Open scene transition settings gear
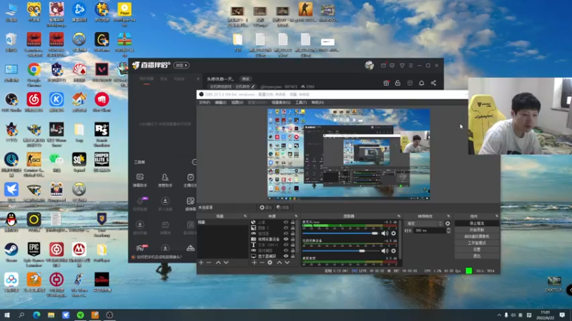Screen dimensions: 572x321 pyautogui.click(x=448, y=223)
